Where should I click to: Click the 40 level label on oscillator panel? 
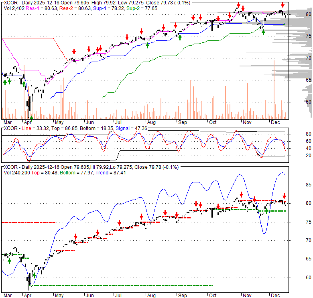(309, 148)
